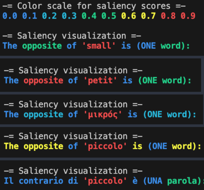Click the Greek word 'μικρός'
Screen dimensions: 204x190
[103, 115]
